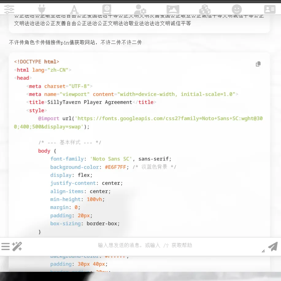Screen dimensions: 281x281
Task: Open the World Info book icon
Action: click(x=107, y=9)
